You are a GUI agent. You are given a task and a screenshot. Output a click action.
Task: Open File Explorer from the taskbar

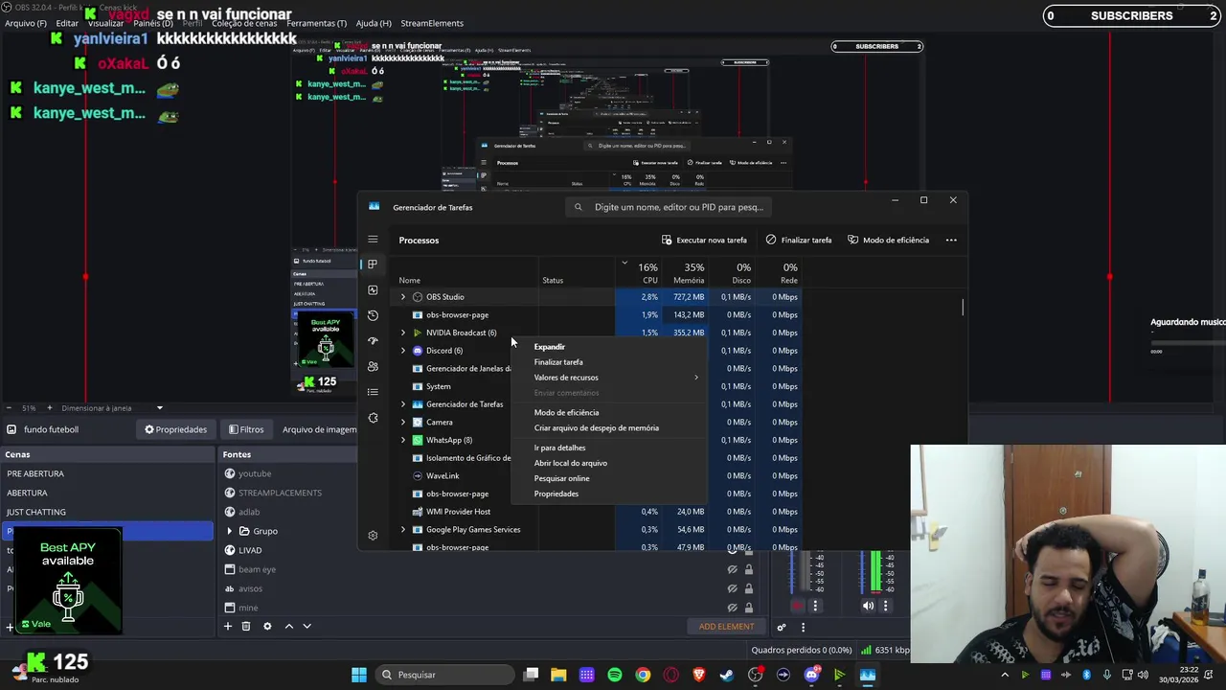[x=558, y=675]
